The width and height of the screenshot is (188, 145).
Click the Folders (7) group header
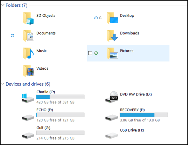[17, 5]
